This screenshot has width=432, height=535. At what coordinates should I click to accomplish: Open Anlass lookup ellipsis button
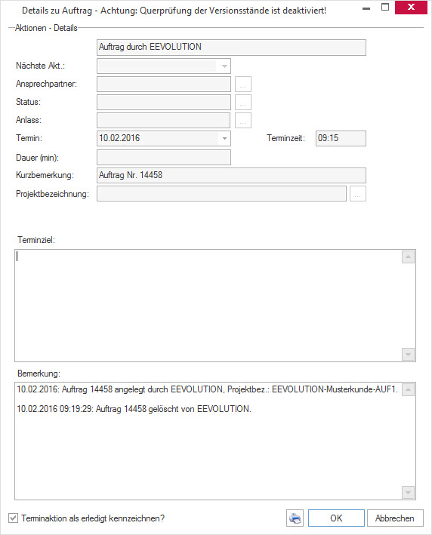242,121
